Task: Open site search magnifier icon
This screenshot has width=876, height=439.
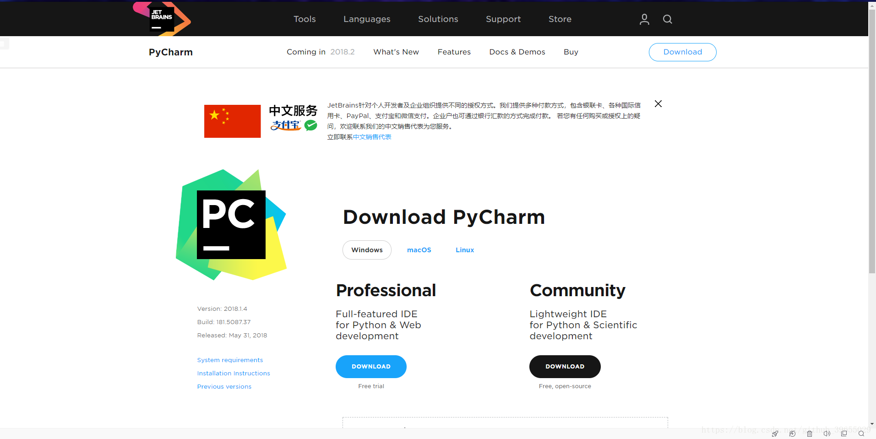Action: (668, 19)
